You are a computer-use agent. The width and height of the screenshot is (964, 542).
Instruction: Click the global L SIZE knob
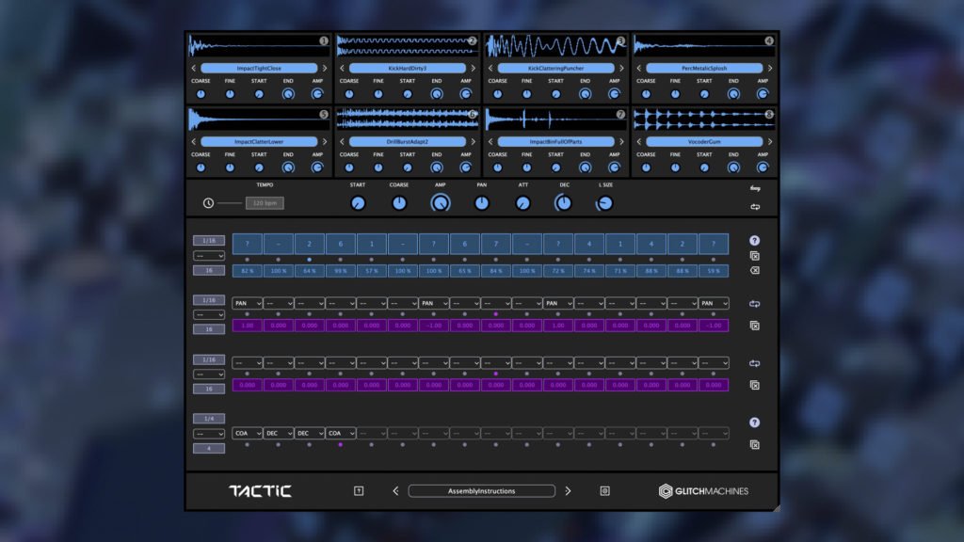[x=605, y=203]
